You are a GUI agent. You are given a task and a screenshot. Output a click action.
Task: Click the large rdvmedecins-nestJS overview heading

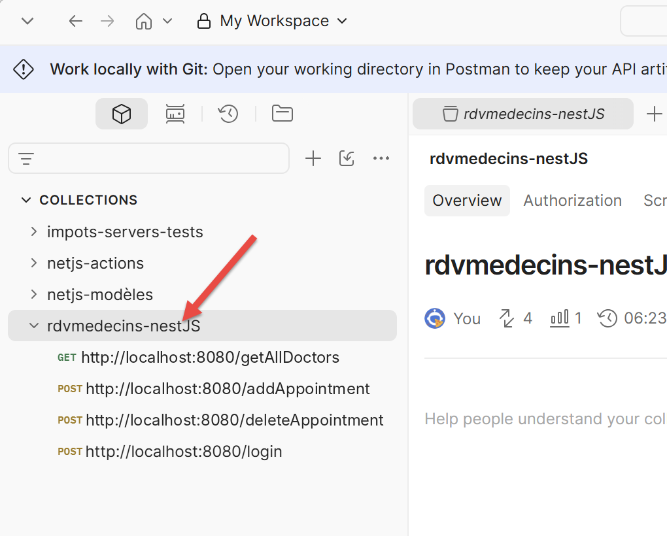click(x=546, y=264)
